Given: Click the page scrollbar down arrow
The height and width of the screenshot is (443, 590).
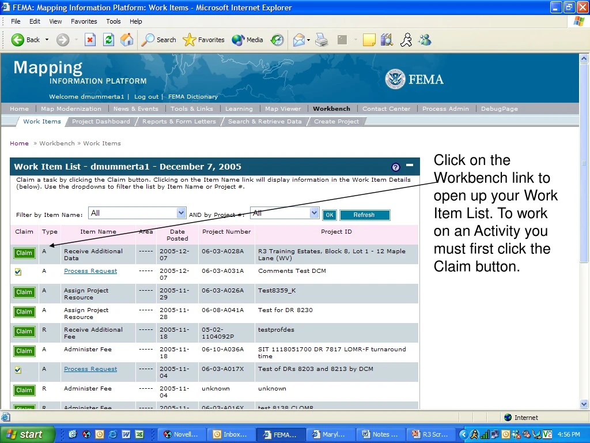Looking at the screenshot, I should [584, 404].
